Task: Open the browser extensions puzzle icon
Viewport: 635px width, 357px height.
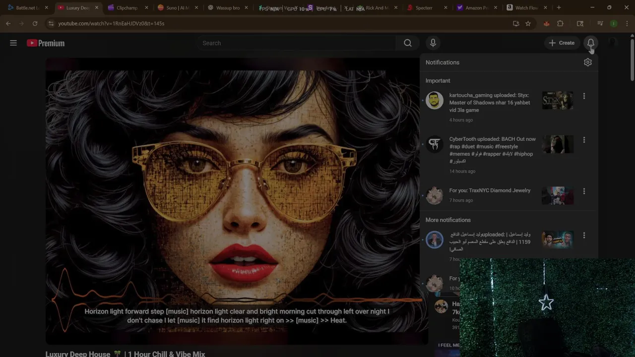Action: (561, 23)
